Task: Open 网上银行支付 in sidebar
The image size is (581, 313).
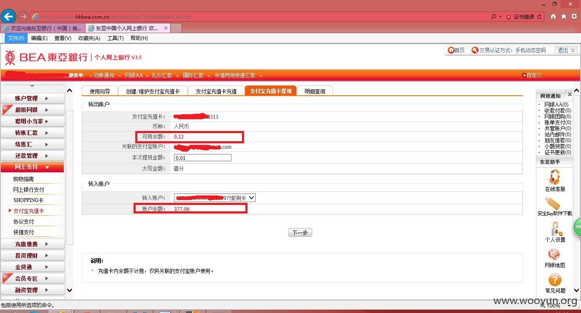Action: click(x=28, y=190)
